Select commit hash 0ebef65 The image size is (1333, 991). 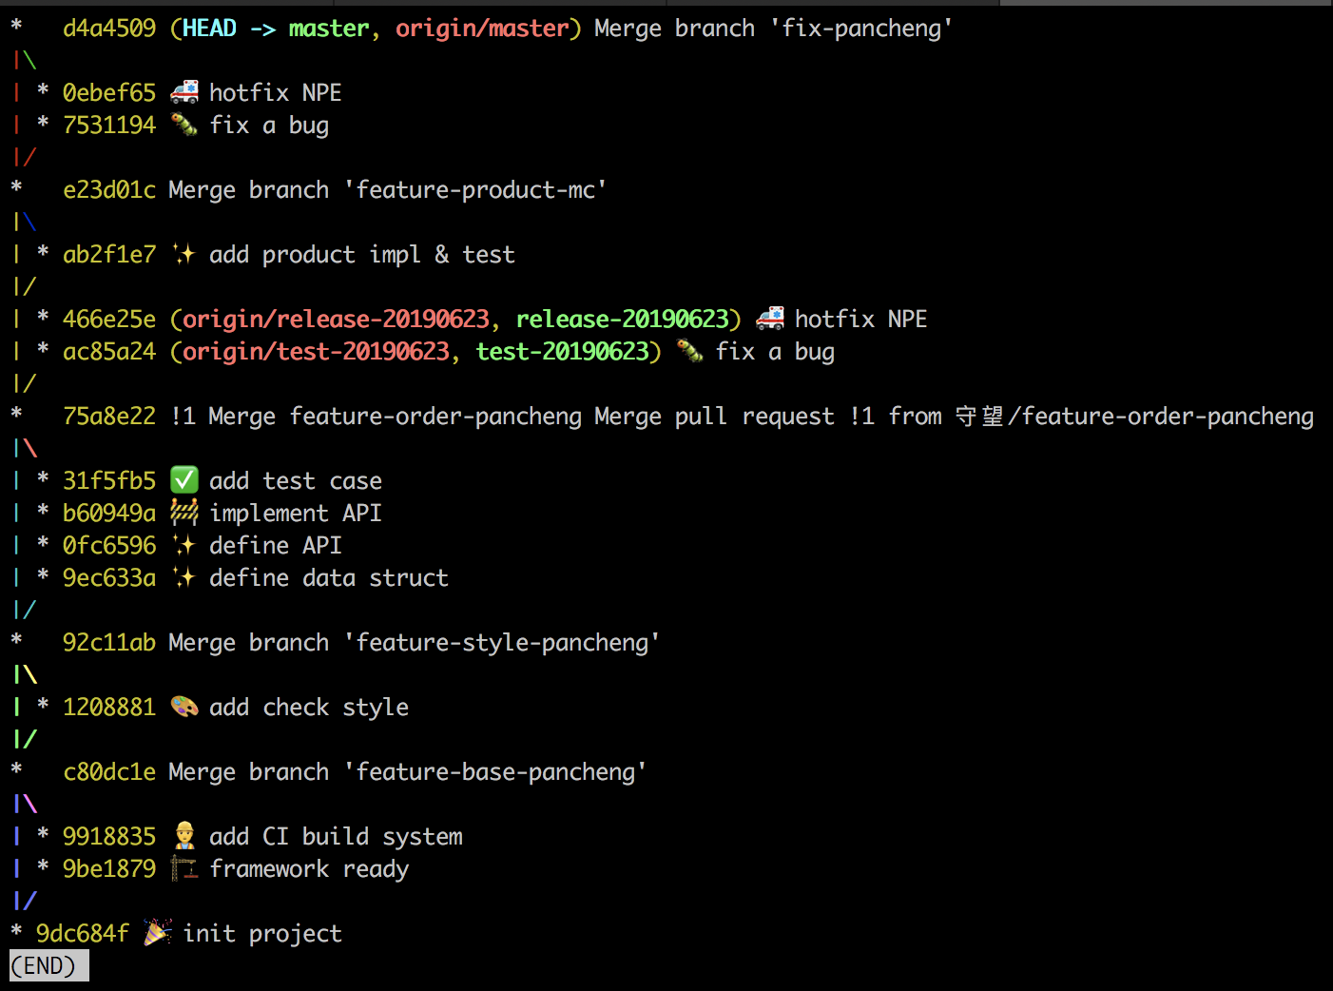point(109,92)
